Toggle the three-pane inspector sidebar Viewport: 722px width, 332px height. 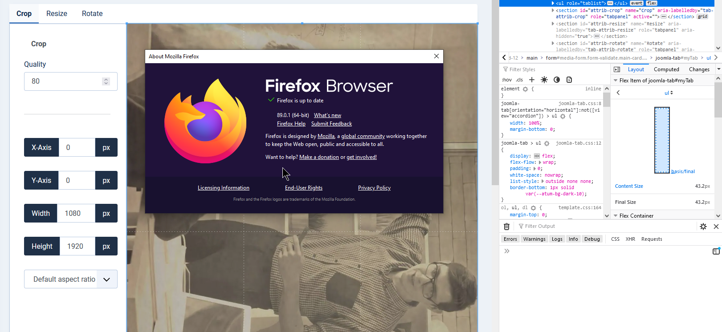617,69
